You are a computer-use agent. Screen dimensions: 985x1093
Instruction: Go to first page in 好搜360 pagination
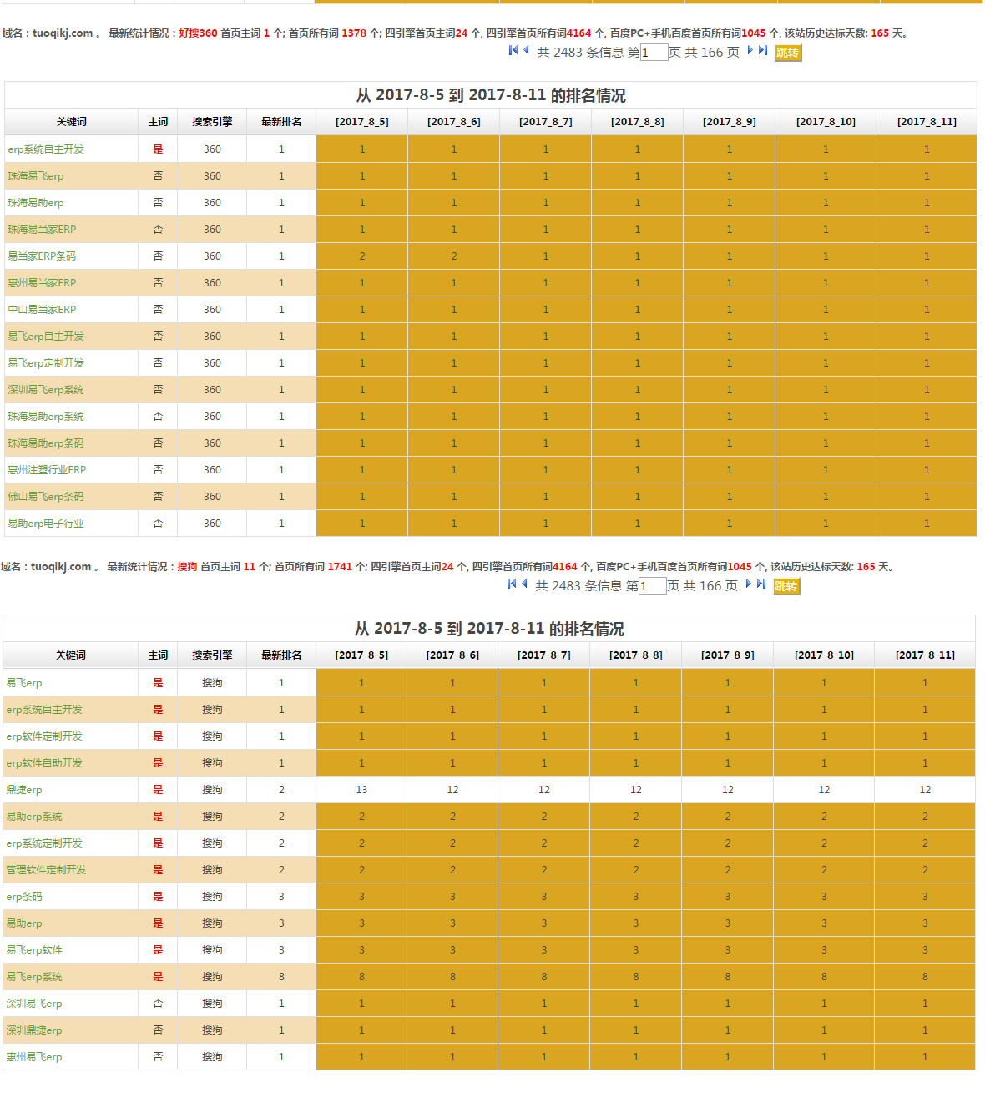(x=513, y=51)
